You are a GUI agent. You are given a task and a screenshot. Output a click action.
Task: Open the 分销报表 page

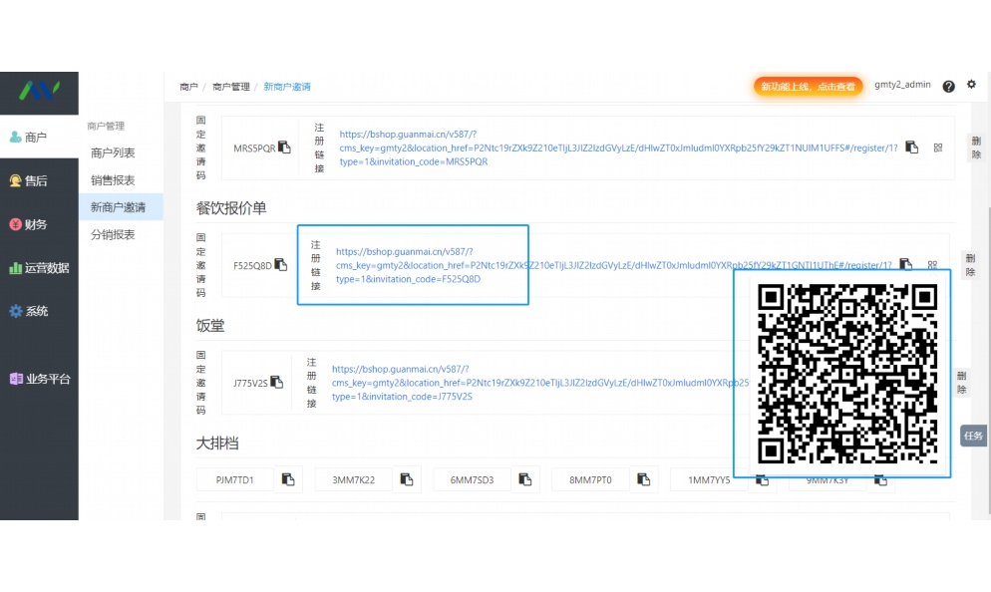pos(113,235)
